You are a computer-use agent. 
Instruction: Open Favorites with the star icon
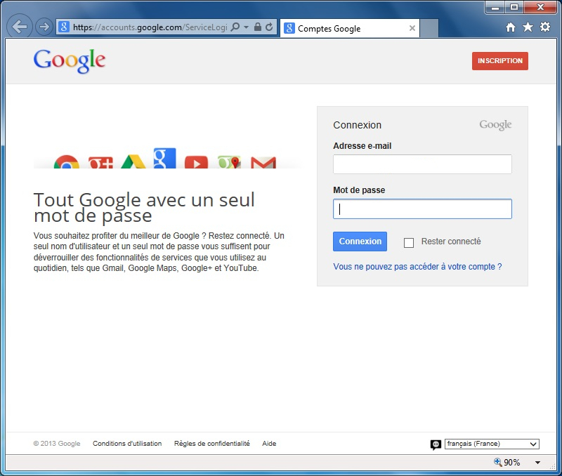coord(528,27)
